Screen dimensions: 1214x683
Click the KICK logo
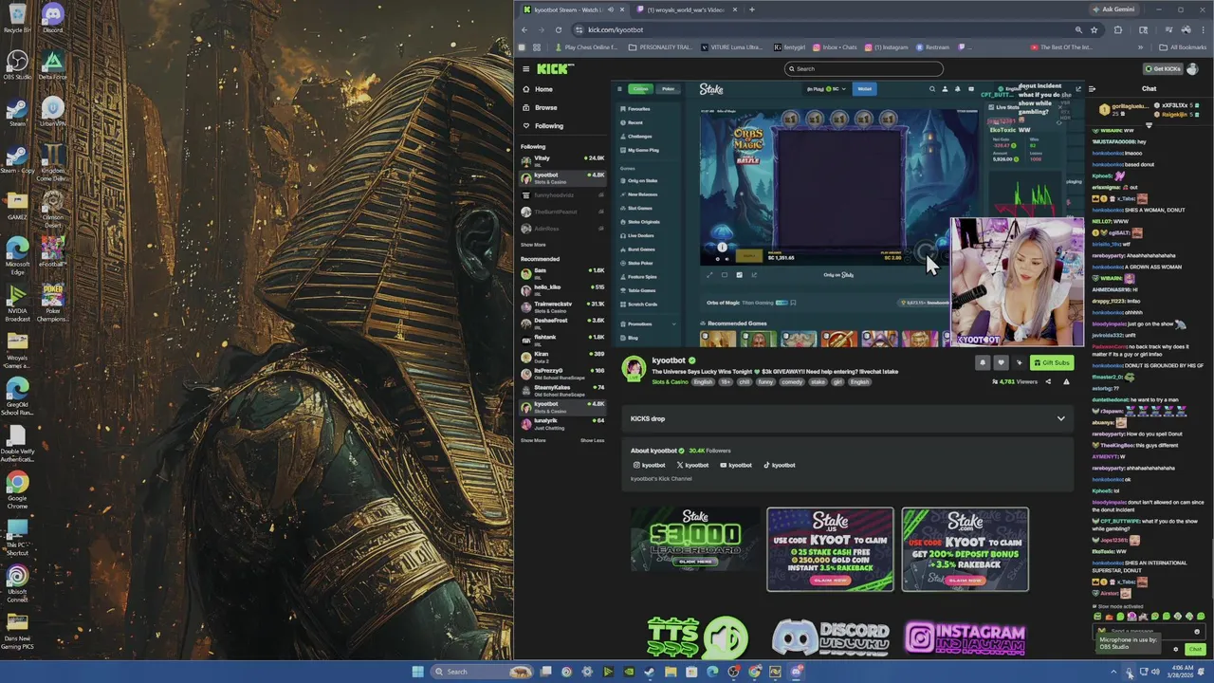(x=555, y=68)
